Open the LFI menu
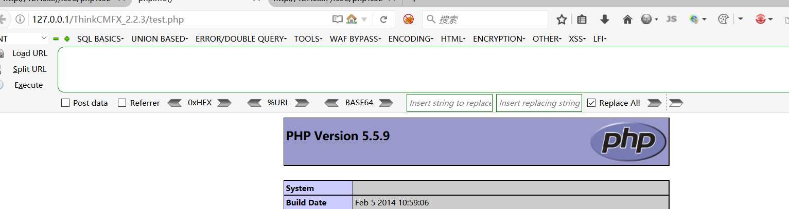Viewport: 789px width, 209px height. click(600, 39)
